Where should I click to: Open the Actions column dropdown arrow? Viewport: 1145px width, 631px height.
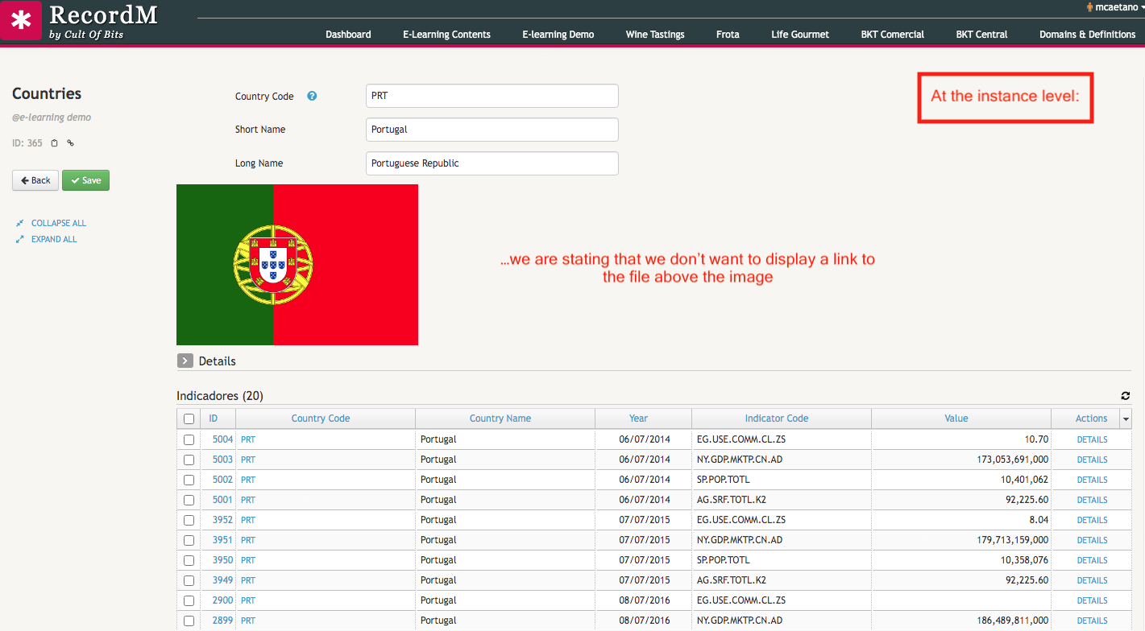click(x=1126, y=419)
